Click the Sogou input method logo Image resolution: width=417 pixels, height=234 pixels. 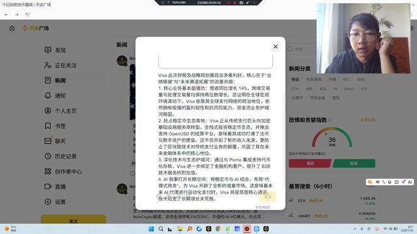point(369,182)
